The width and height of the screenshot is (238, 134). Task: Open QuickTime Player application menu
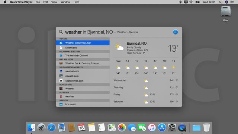pyautogui.click(x=21, y=2)
